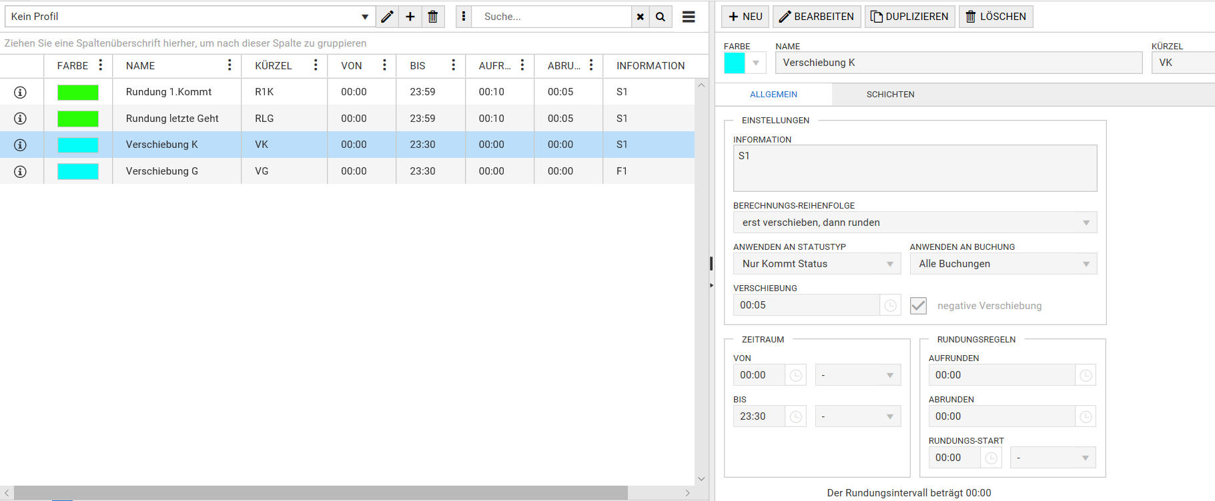Click the horizontal scrollbar right arrow
The width and height of the screenshot is (1215, 501).
[x=688, y=493]
